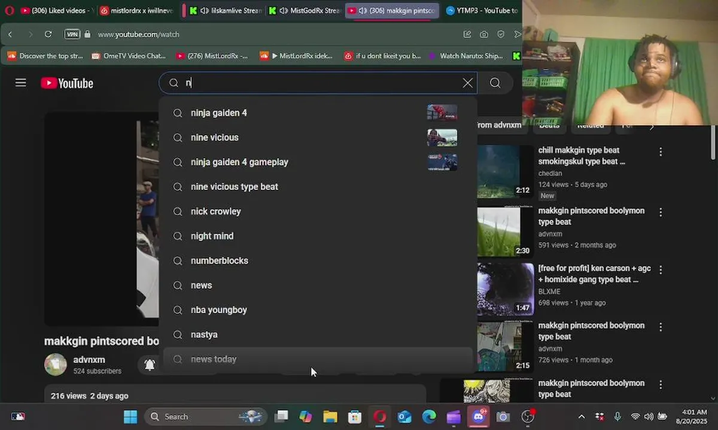Switch to mistlordrx x iwillneve tab

[137, 11]
